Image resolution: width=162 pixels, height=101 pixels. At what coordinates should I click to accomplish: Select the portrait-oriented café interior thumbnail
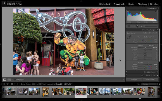(46, 92)
